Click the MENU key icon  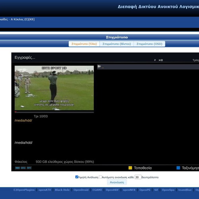point(23,168)
